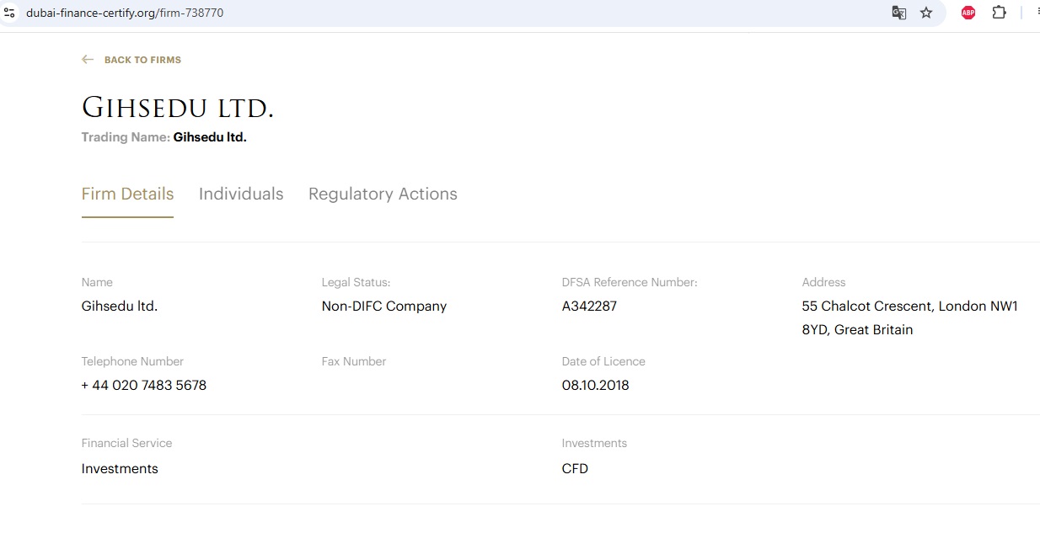Image resolution: width=1040 pixels, height=549 pixels.
Task: Click the bold trading name Gihsedu ltd.
Action: 210,137
